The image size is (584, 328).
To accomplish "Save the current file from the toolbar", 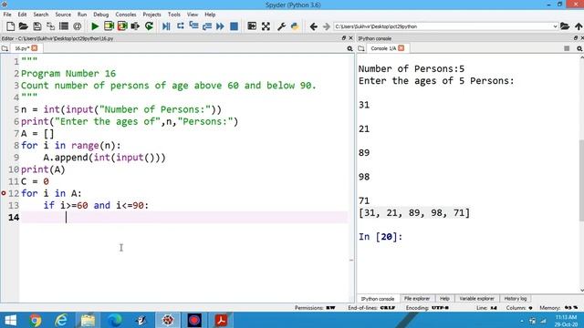I will pyautogui.click(x=36, y=26).
